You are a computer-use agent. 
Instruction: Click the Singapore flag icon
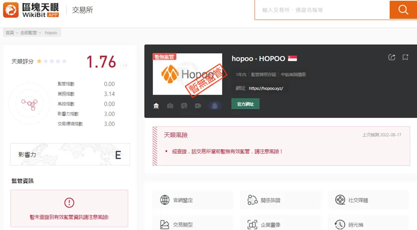[x=292, y=58]
